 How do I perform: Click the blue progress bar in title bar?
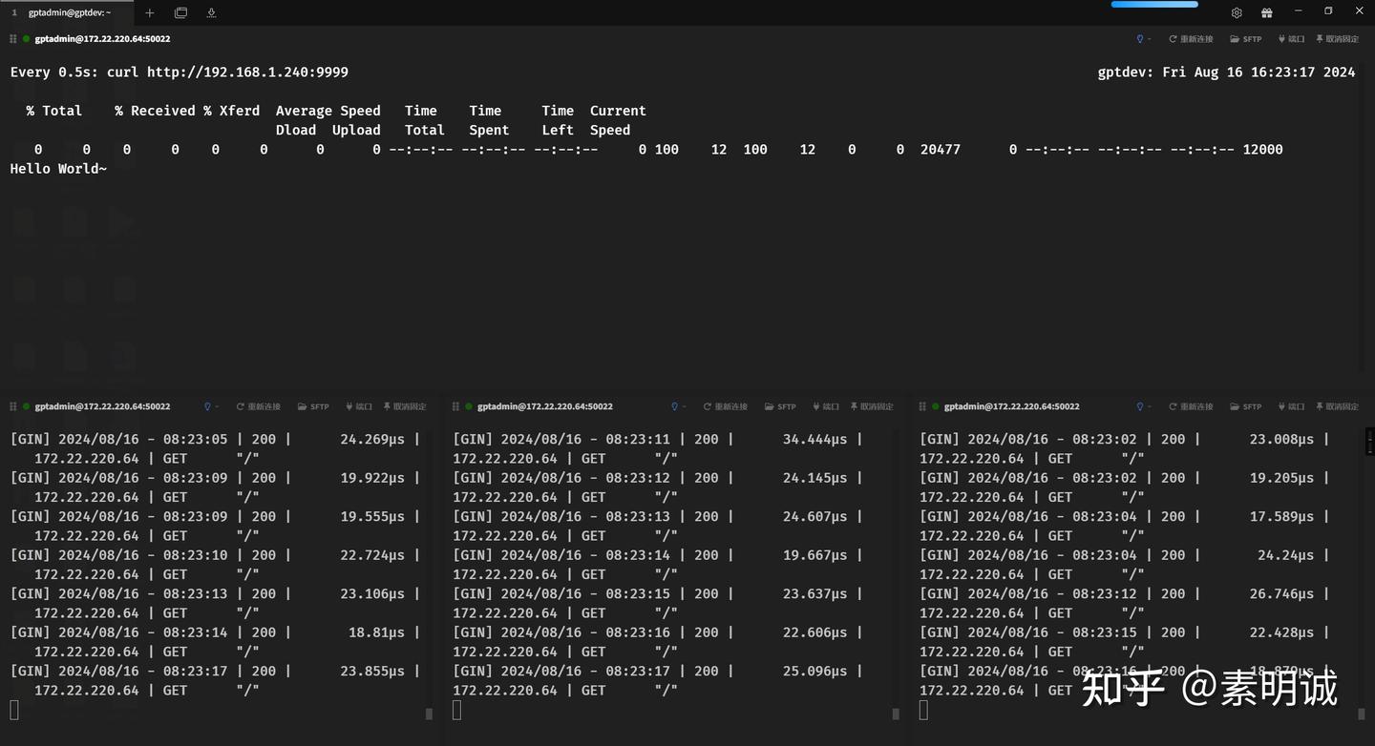point(1154,4)
